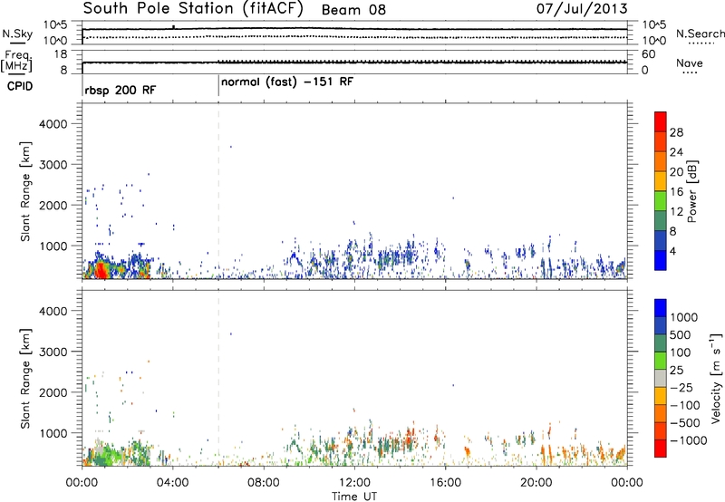Click the '-25' tick on Velocity colorbar

pos(681,387)
